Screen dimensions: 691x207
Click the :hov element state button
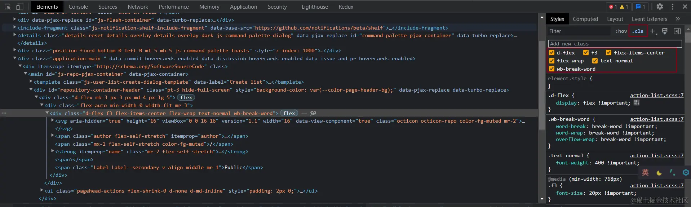coord(621,31)
